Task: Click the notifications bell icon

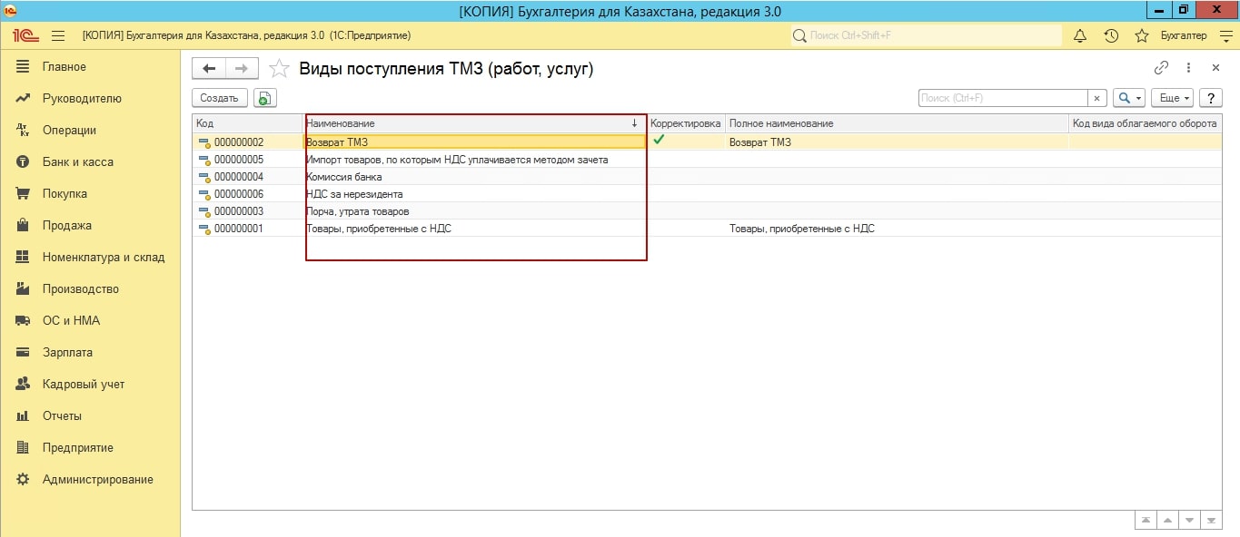Action: [1080, 36]
